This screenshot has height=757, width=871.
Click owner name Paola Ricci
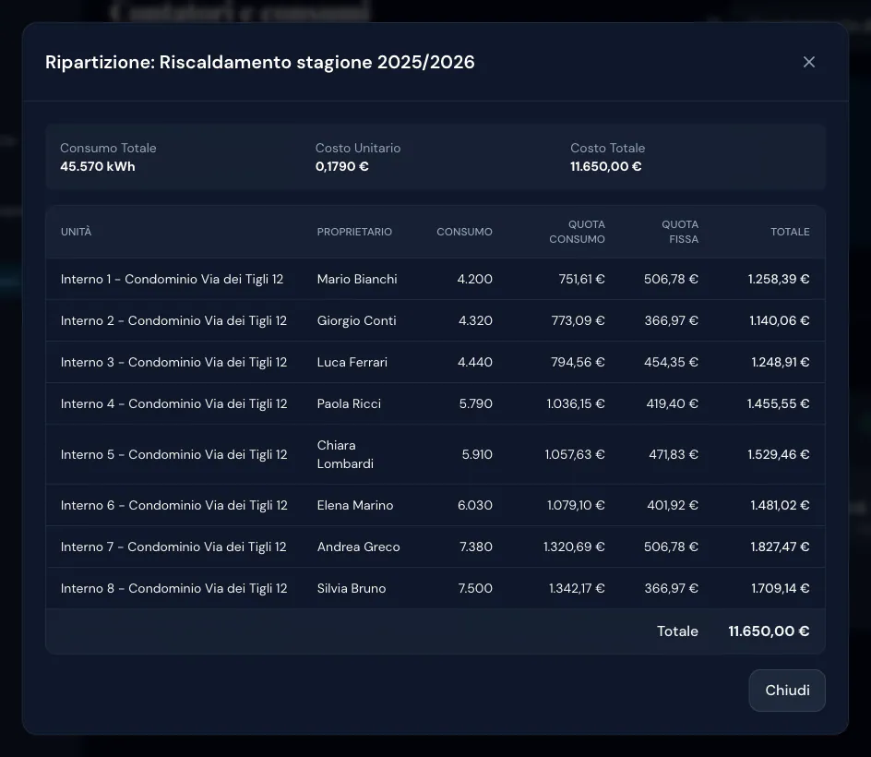point(349,404)
